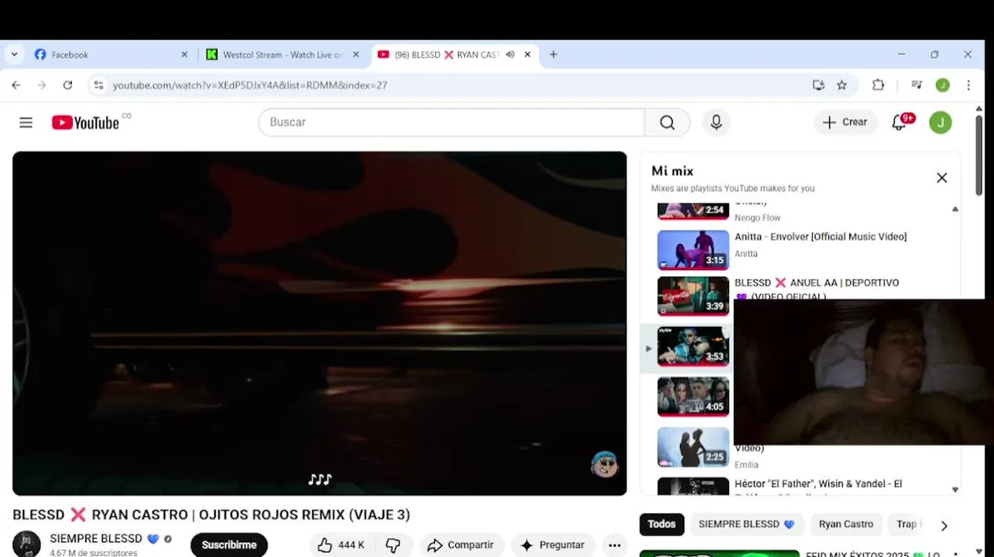This screenshot has width=994, height=557.
Task: View site information icon in address bar
Action: point(98,85)
